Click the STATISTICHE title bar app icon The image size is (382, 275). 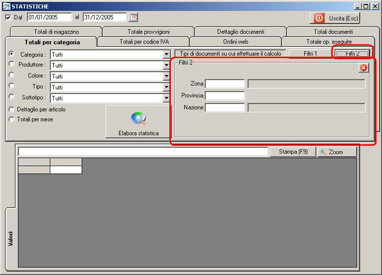(x=6, y=6)
